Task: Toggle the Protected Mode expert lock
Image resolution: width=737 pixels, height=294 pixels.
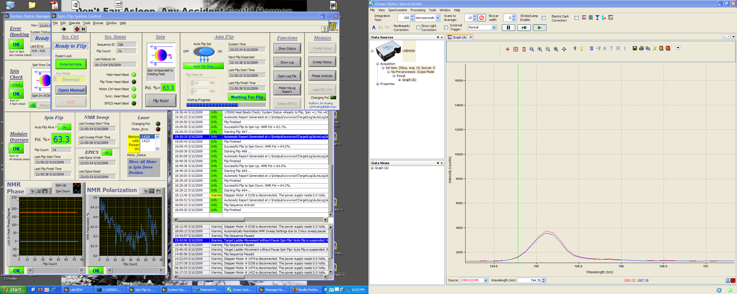Action: (71, 64)
